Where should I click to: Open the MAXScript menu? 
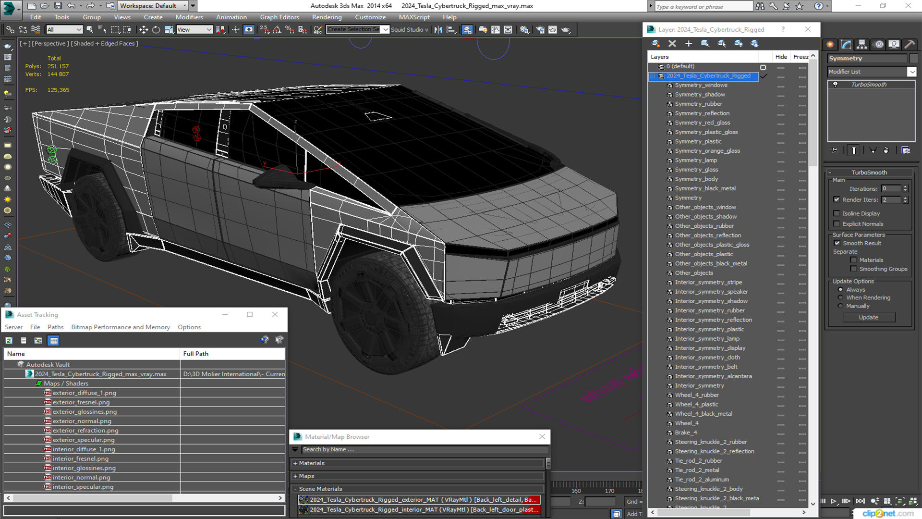point(414,17)
